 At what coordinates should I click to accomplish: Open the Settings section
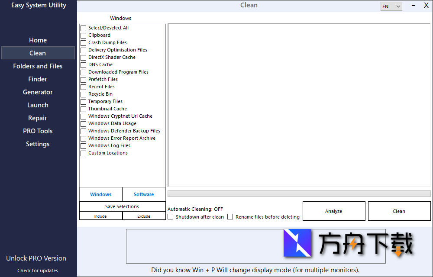coord(38,144)
